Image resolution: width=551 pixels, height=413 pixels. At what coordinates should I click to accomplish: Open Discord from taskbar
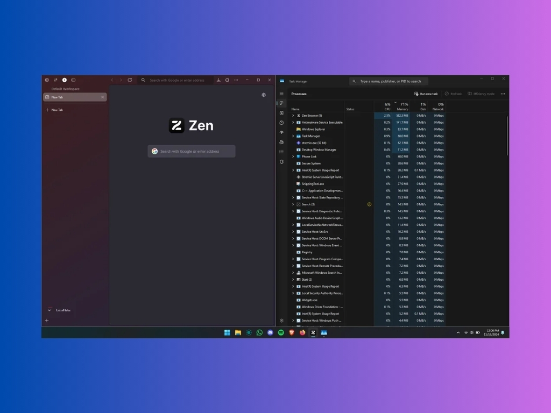270,332
